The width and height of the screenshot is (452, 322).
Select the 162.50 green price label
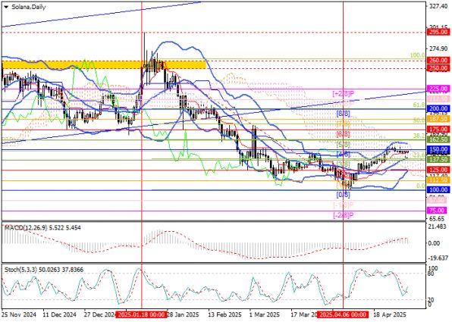(x=438, y=139)
